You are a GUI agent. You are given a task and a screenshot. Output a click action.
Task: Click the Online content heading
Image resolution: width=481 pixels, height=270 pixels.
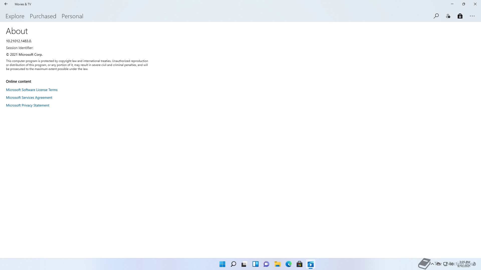(x=19, y=81)
